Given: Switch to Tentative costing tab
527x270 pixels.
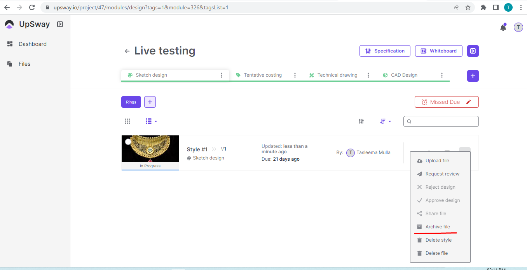Looking at the screenshot, I should pos(262,75).
